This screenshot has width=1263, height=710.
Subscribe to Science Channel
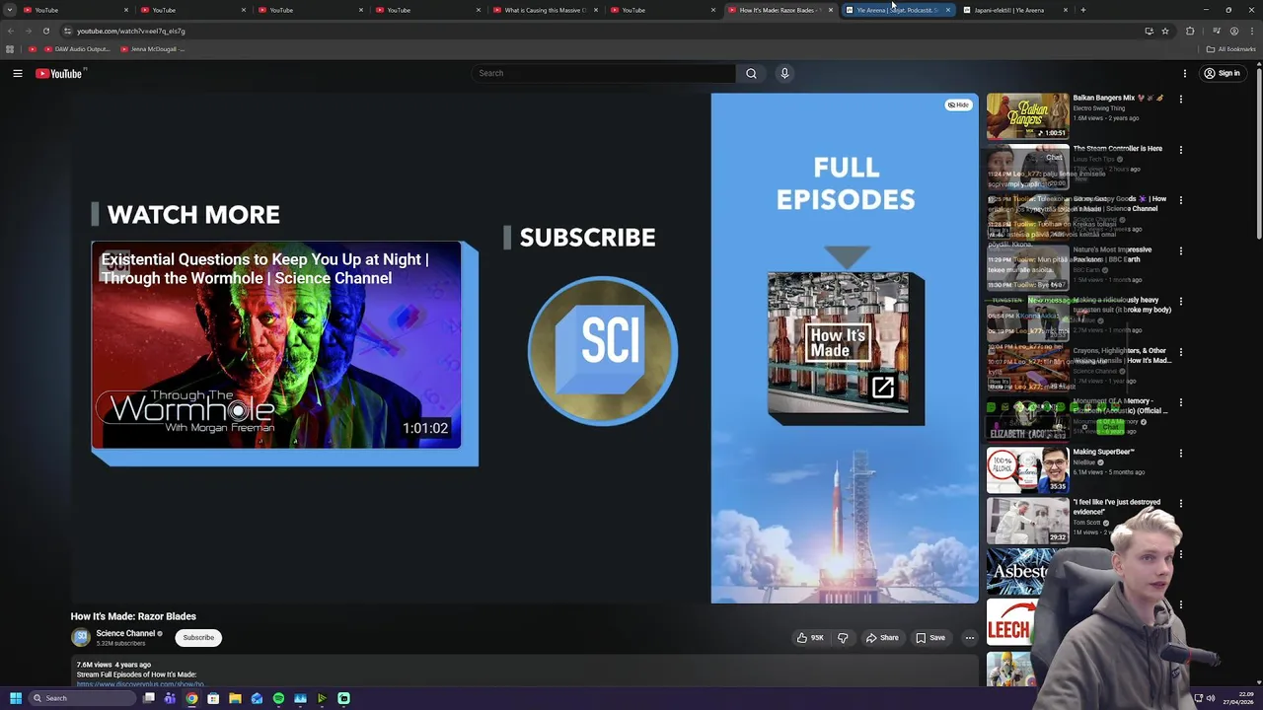(x=198, y=638)
